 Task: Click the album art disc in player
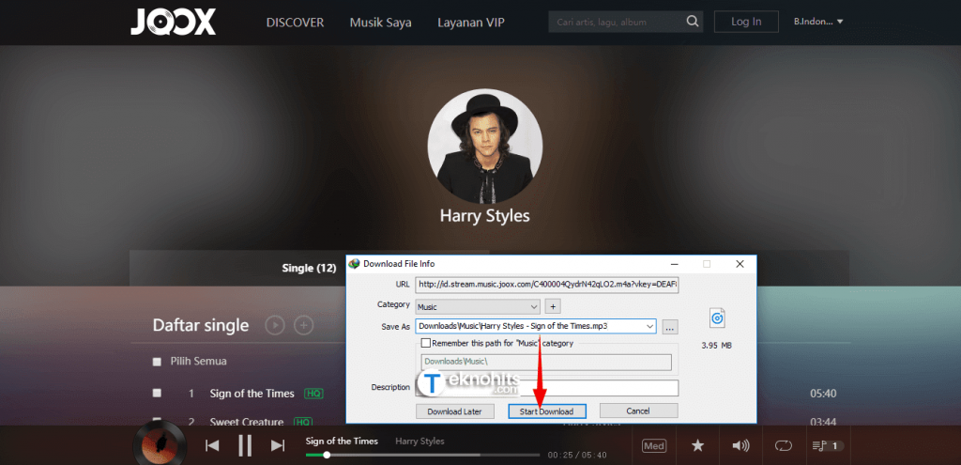point(160,444)
